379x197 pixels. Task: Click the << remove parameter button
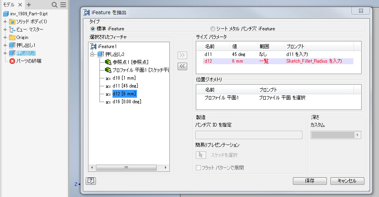[182, 66]
